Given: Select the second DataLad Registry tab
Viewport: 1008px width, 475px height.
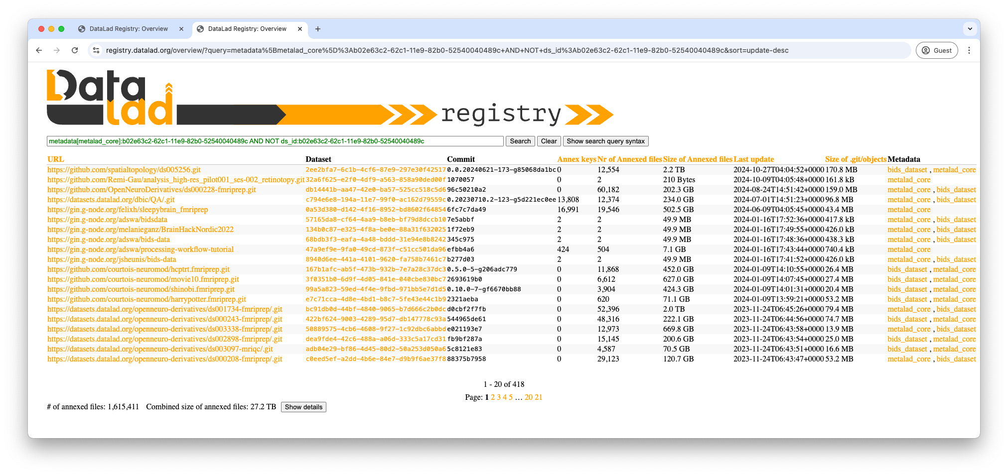Looking at the screenshot, I should tap(247, 29).
